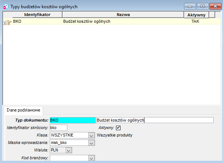The height and width of the screenshot is (163, 223).
Task: Close the Typy budżetów kosztów ogólnych window
Action: tap(215, 6)
